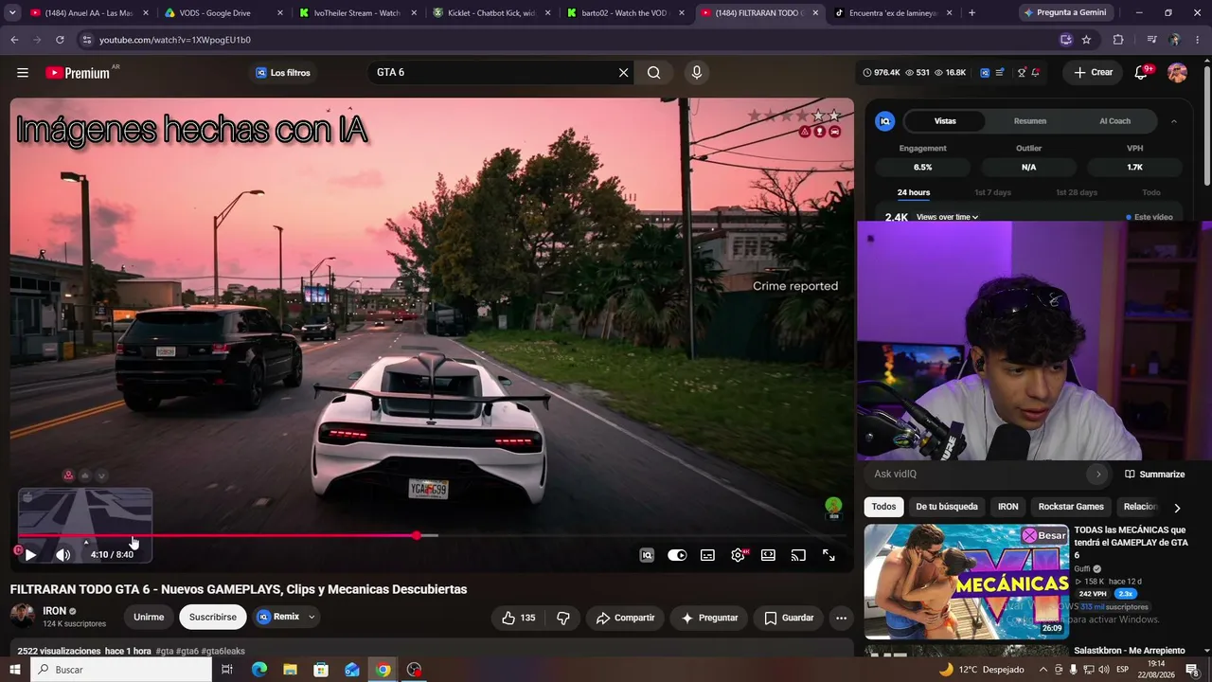Click Pregunta a Gemini button
1212x682 pixels.
tap(1064, 13)
